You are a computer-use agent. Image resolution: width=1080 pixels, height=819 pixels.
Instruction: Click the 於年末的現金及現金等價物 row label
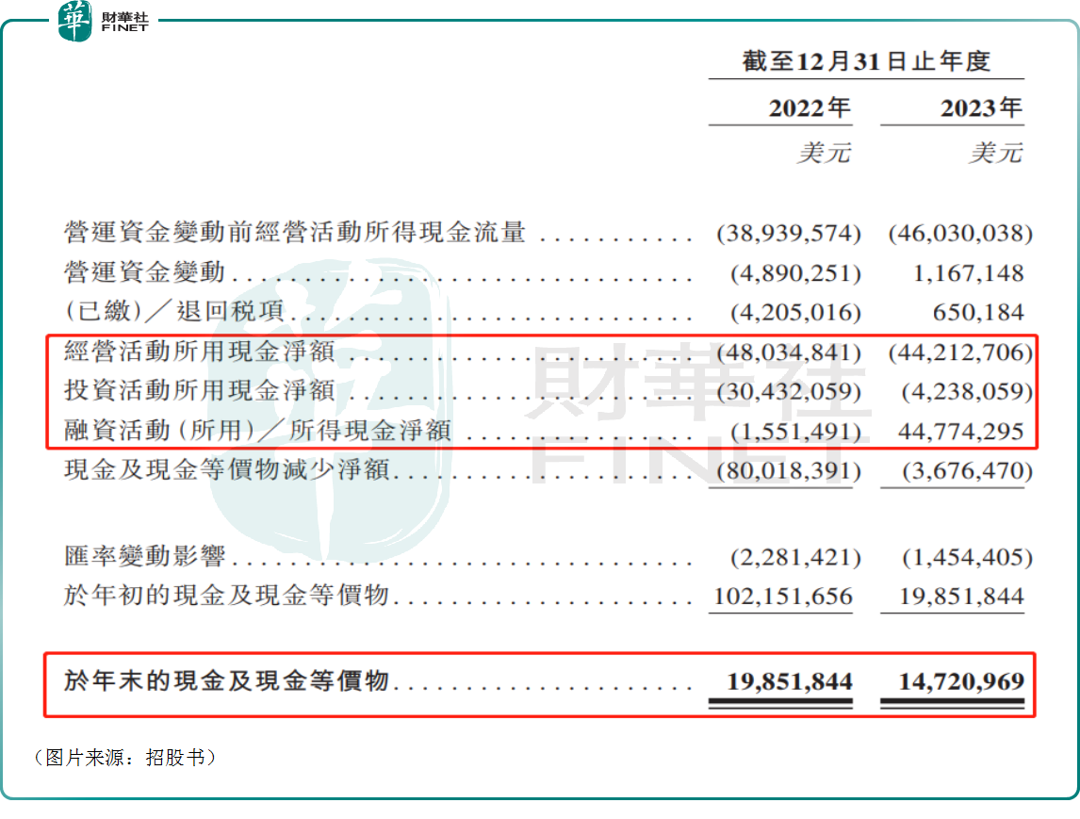pyautogui.click(x=227, y=680)
